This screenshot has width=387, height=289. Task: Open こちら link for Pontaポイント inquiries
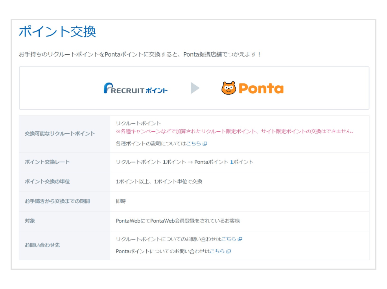click(217, 251)
